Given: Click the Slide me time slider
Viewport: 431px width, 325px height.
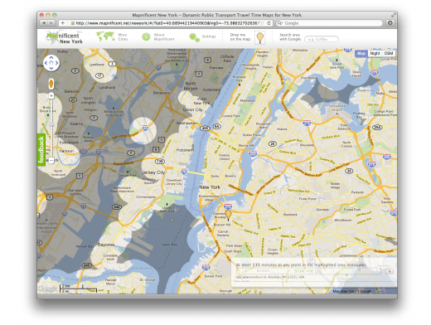Looking at the screenshot, I should coord(303,271).
